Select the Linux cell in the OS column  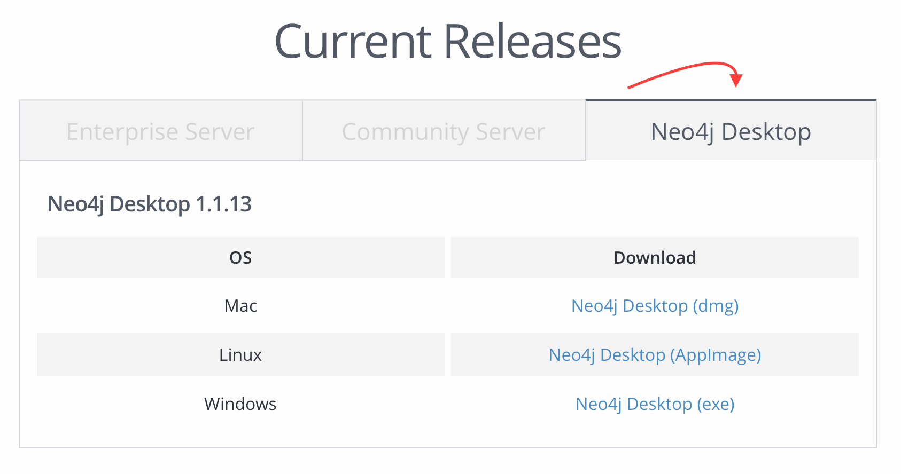(x=240, y=355)
